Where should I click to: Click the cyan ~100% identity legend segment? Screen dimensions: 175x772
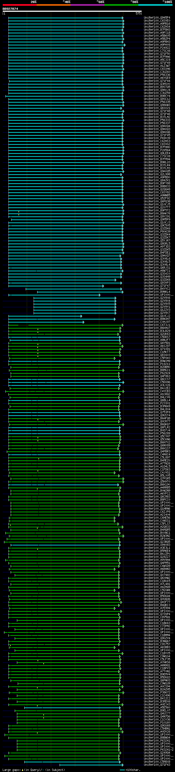(x=156, y=4)
